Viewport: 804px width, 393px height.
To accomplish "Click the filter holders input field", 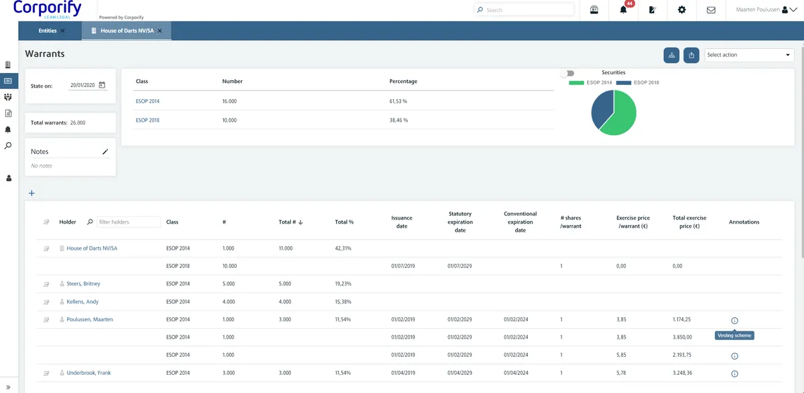I will tap(128, 222).
